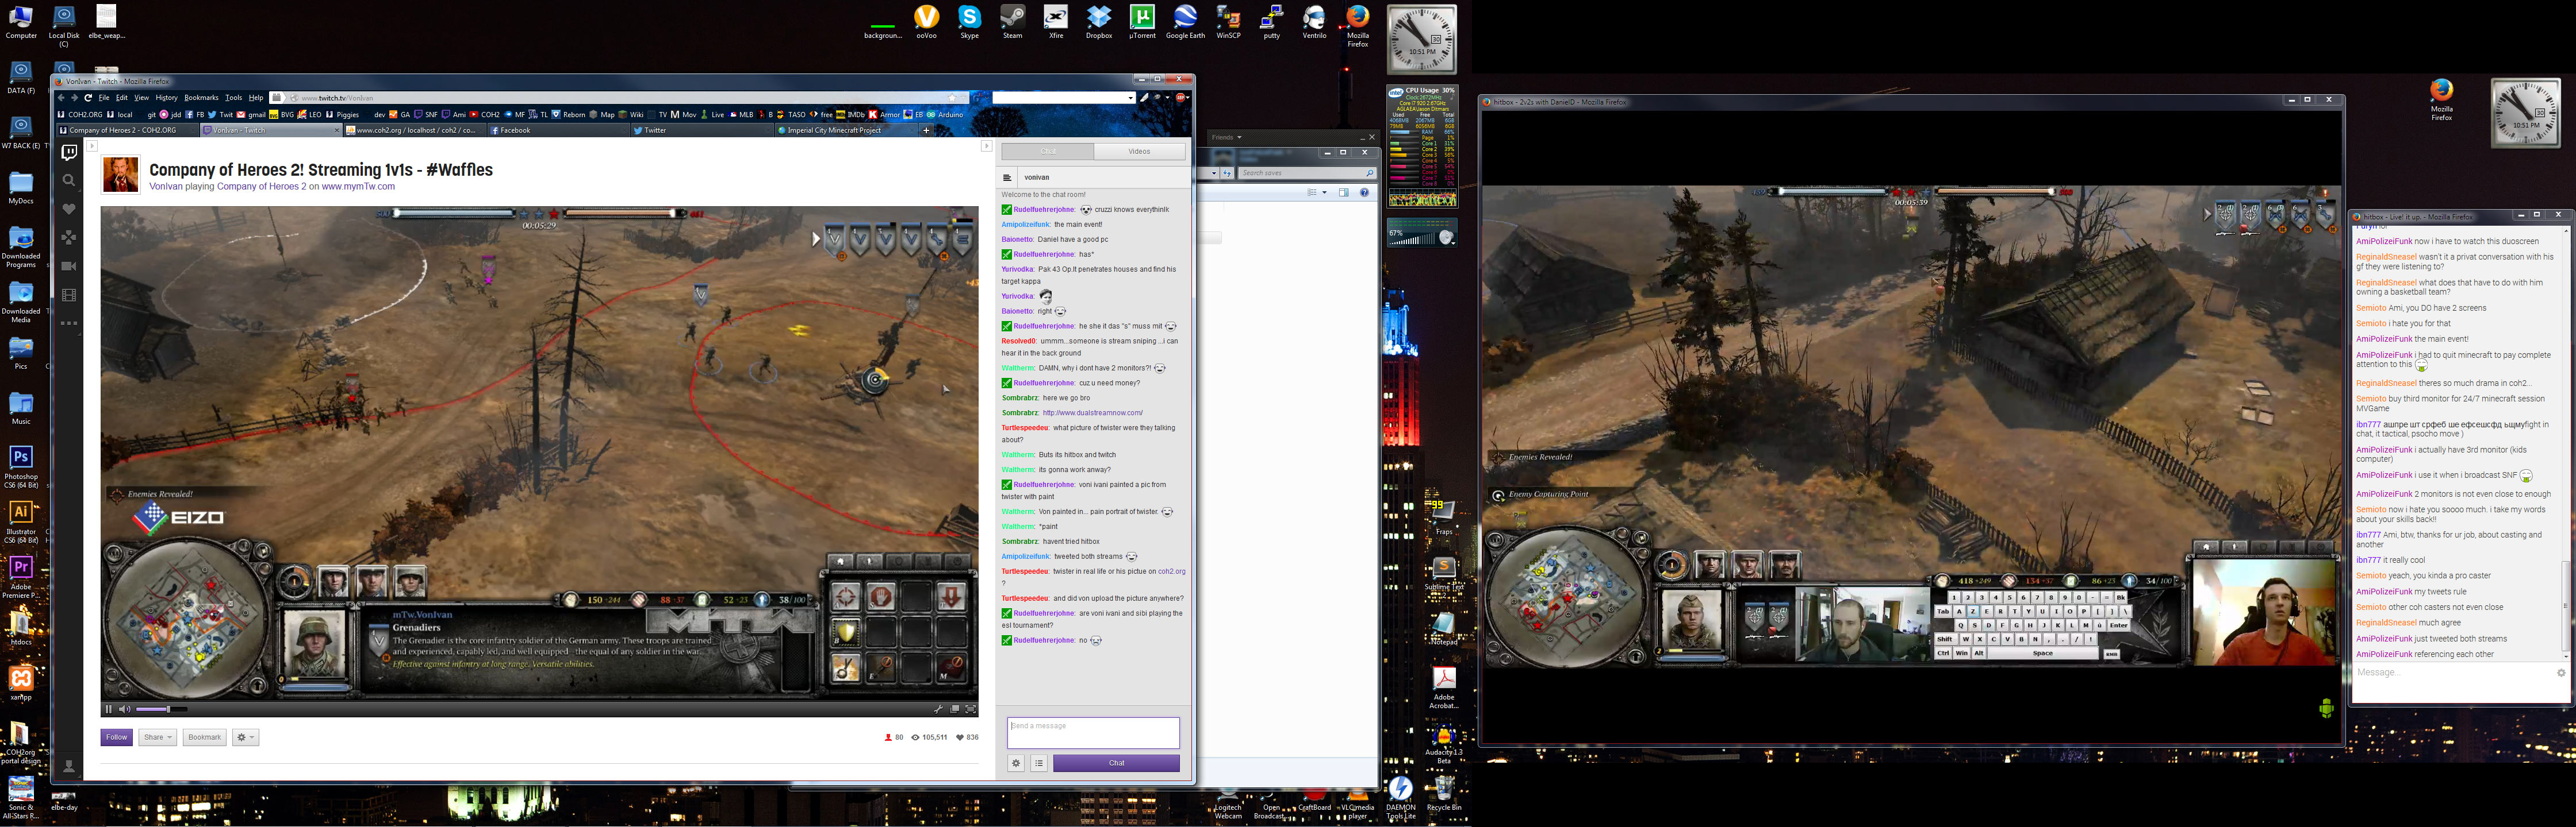Open the Firefox search box dropdown arrow
Image resolution: width=2576 pixels, height=827 pixels.
[1130, 98]
